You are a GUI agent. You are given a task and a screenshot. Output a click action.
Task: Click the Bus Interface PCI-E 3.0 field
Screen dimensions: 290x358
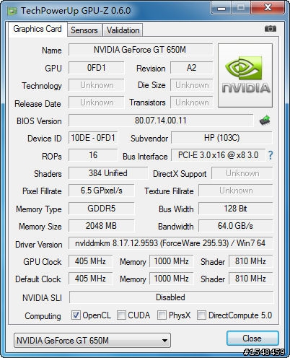(218, 155)
